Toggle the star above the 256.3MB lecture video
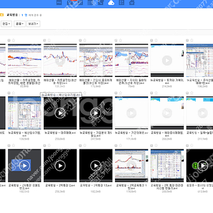This screenshot has height=213, width=213. [x=49, y=145]
